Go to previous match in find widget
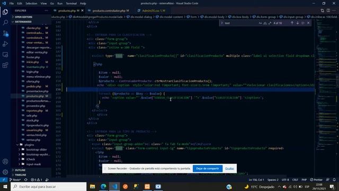Viewport: 339px width, 191px height. 292,23
